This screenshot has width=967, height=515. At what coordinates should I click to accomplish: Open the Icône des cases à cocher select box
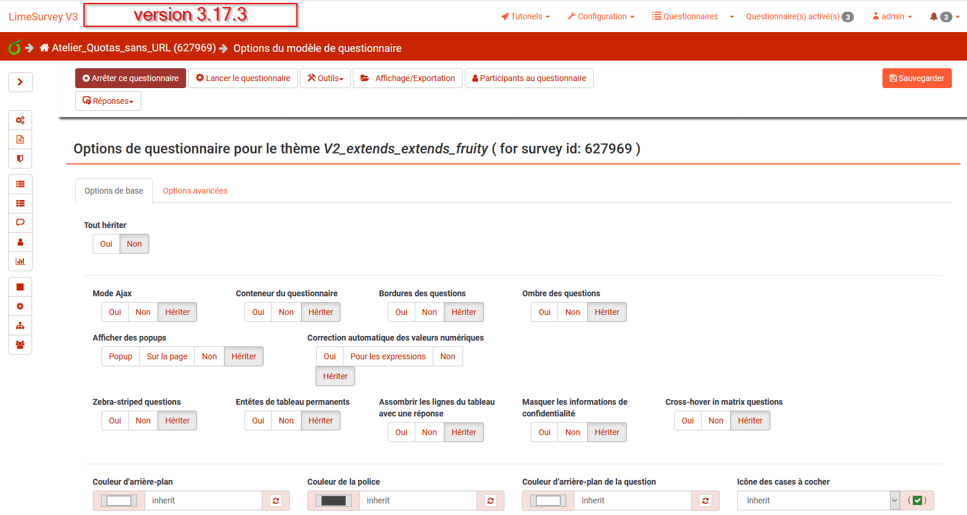pyautogui.click(x=818, y=500)
